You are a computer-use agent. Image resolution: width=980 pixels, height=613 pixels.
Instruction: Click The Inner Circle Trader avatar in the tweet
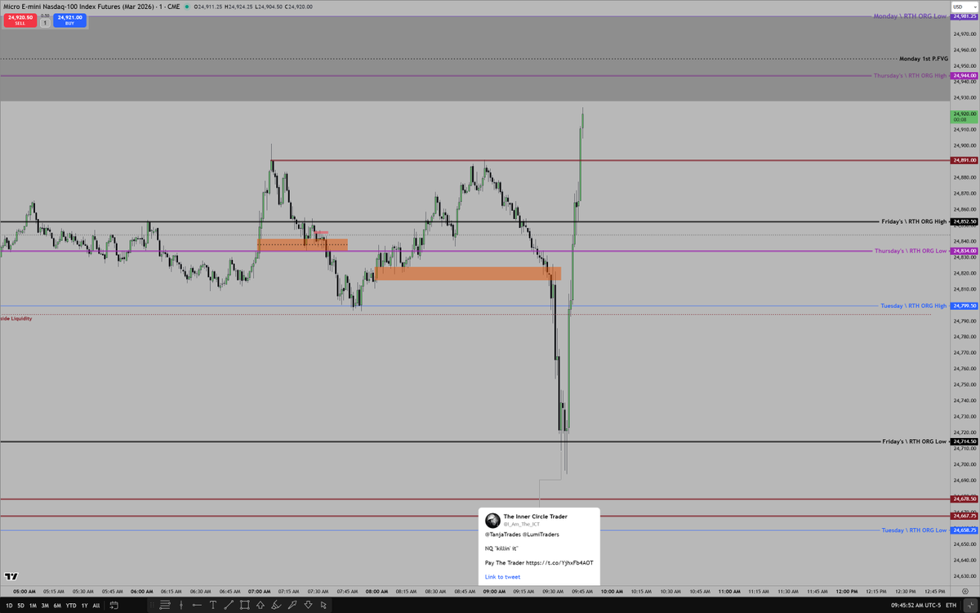(x=493, y=521)
